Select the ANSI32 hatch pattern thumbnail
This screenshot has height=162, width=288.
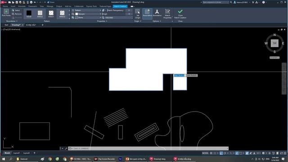coord(62,14)
